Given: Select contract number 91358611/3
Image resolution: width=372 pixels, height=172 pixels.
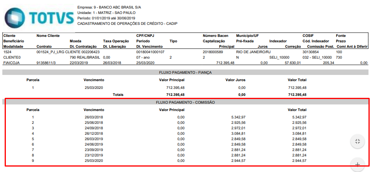Looking at the screenshot, I should pos(46,63).
